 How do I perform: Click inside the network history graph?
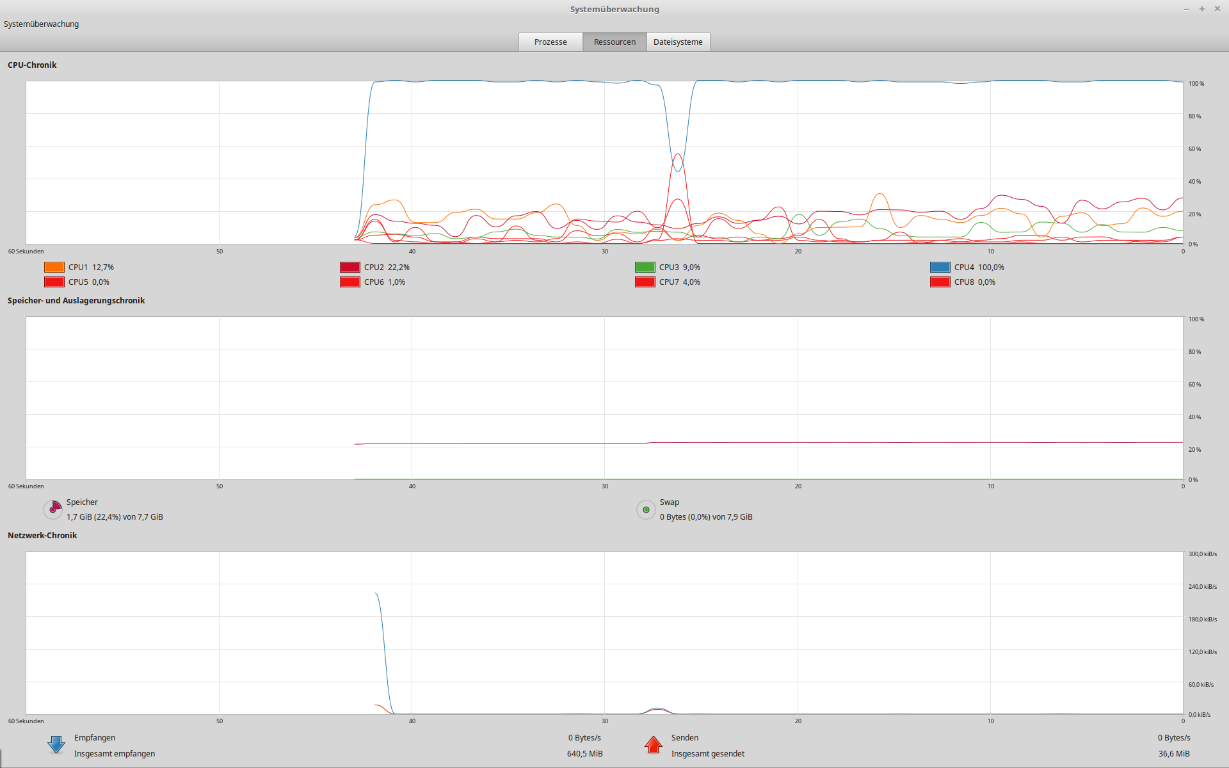[604, 633]
